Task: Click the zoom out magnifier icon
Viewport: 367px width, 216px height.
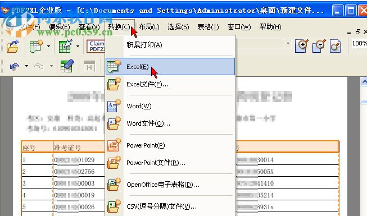Action: 319,46
